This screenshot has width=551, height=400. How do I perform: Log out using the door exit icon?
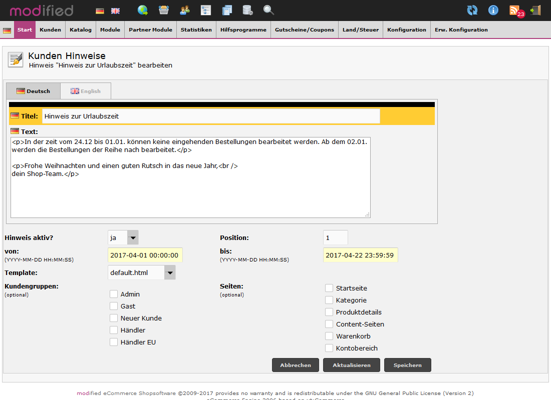(535, 10)
